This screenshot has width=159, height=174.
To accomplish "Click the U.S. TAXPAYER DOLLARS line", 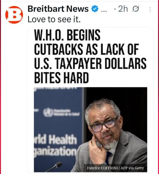I will click(90, 63).
